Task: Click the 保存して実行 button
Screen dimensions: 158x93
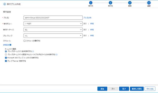Action: pyautogui.click(x=137, y=89)
